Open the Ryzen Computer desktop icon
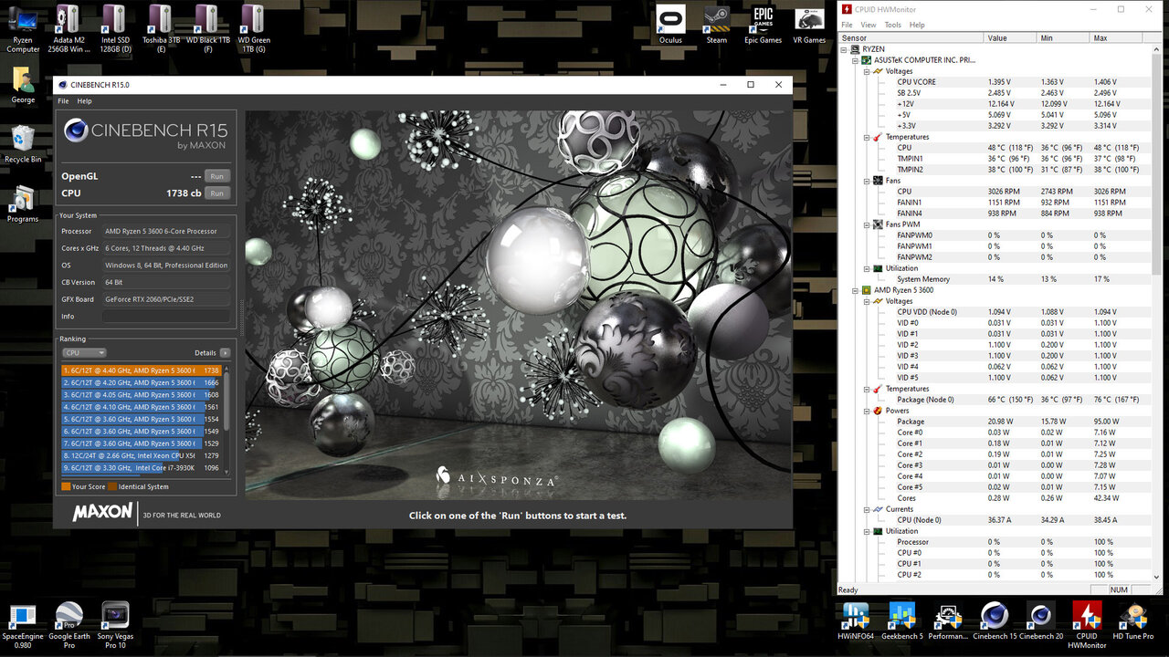1169x657 pixels. [23, 29]
